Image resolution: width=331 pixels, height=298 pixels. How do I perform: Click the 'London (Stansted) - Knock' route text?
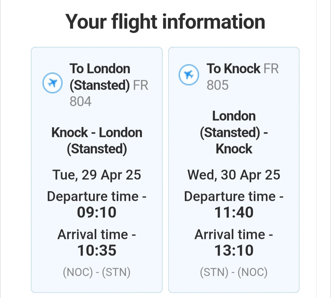tap(234, 132)
